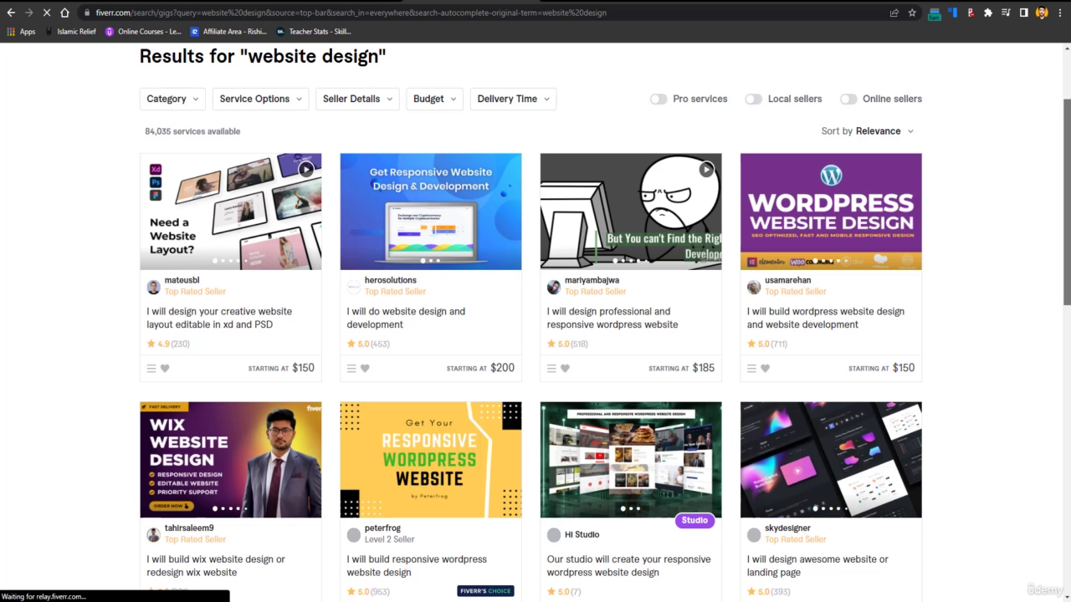Click the browser address bar URL

click(x=351, y=13)
